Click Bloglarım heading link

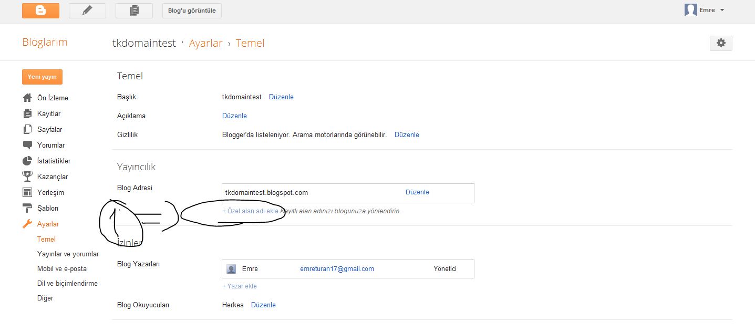[x=45, y=43]
